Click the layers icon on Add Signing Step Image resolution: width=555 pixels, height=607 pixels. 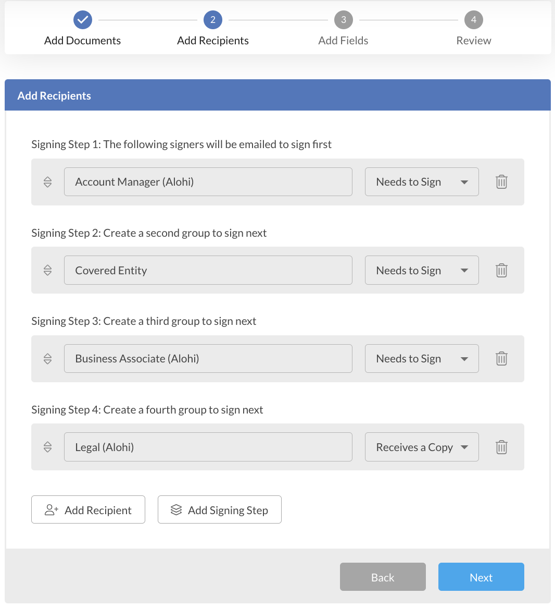tap(175, 509)
